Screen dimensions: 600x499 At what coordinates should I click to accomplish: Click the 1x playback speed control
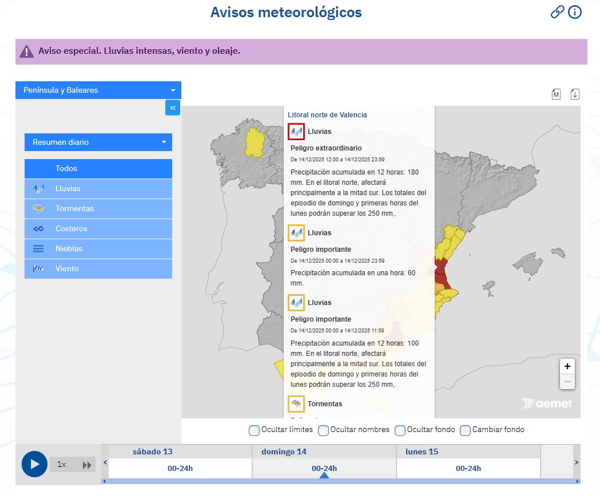click(x=63, y=464)
